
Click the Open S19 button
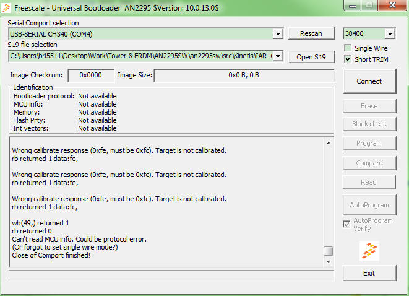pyautogui.click(x=311, y=57)
